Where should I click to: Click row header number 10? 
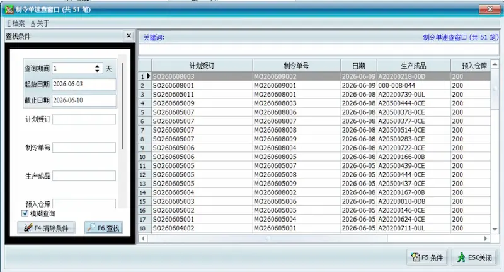[x=145, y=157]
